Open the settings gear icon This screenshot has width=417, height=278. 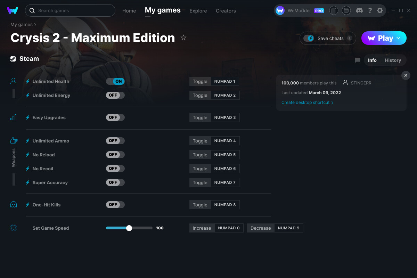click(380, 10)
